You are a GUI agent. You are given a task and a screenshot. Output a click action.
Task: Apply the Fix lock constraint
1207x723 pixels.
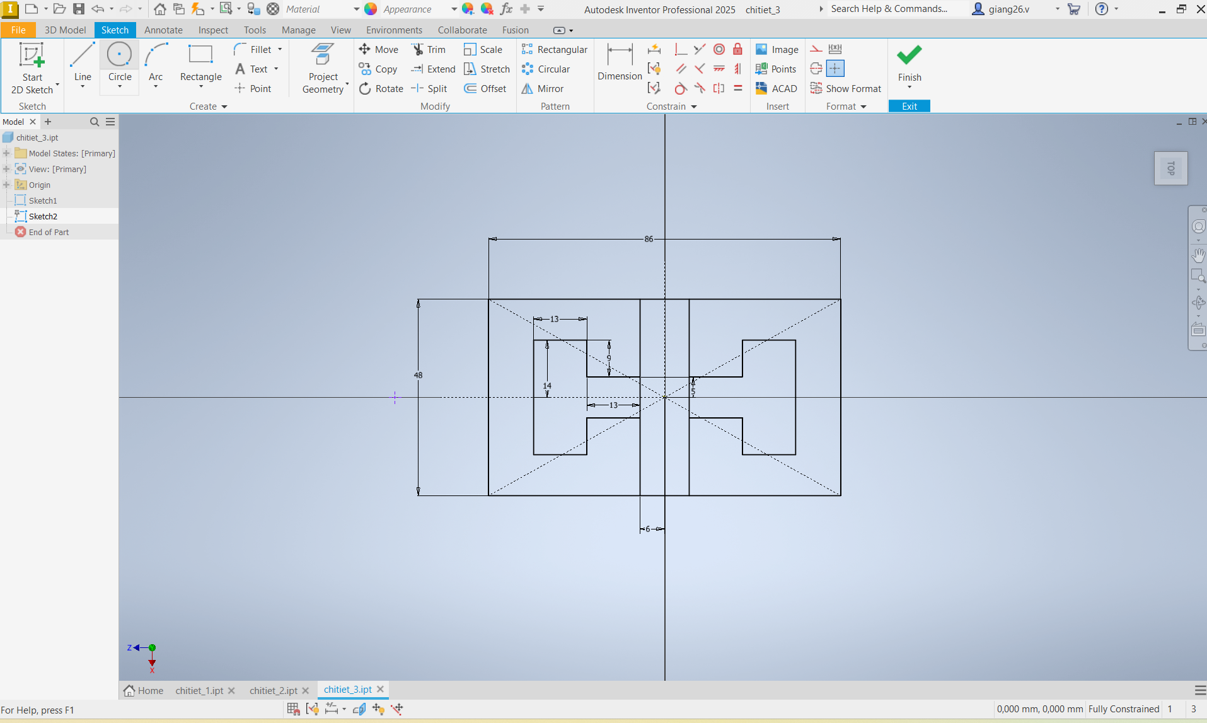point(737,49)
